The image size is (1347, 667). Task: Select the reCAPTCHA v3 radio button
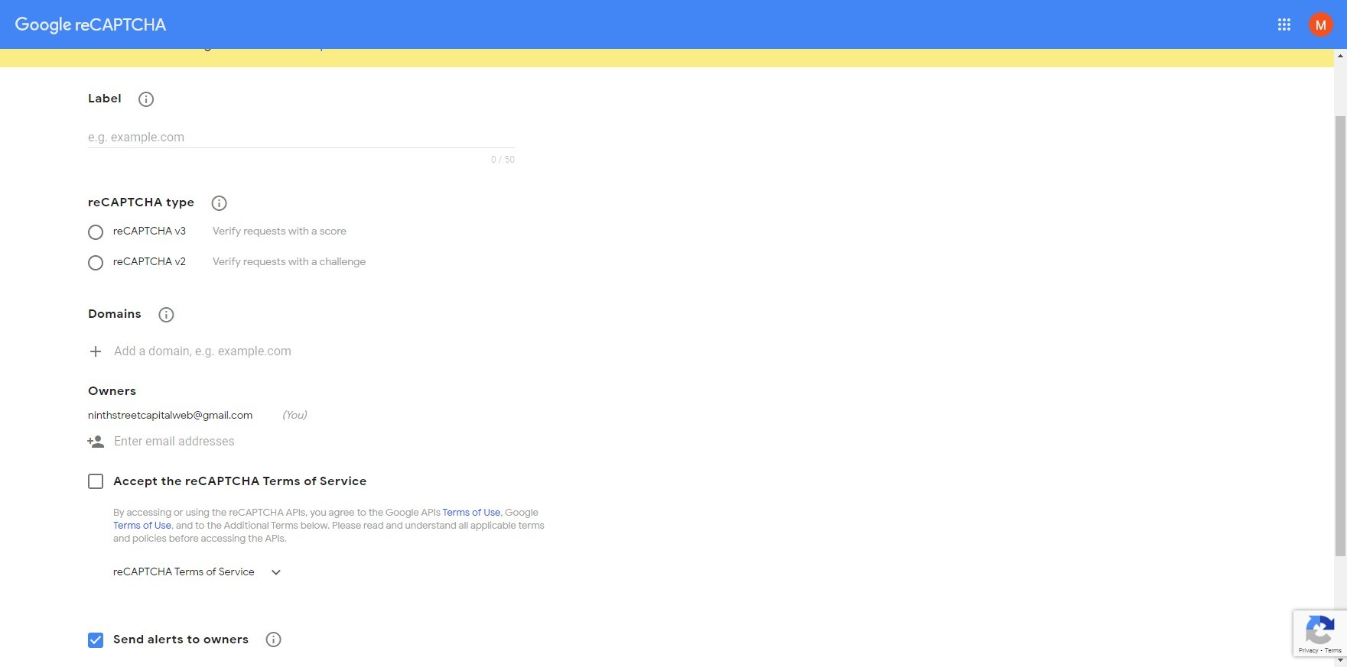pos(96,232)
